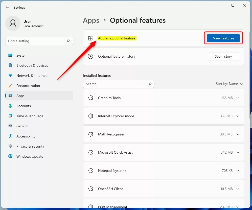Click the Optional feature history label
Screen dimensions: 252x210
117,56
